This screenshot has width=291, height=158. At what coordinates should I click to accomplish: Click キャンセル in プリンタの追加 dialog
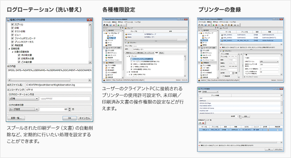(278, 149)
